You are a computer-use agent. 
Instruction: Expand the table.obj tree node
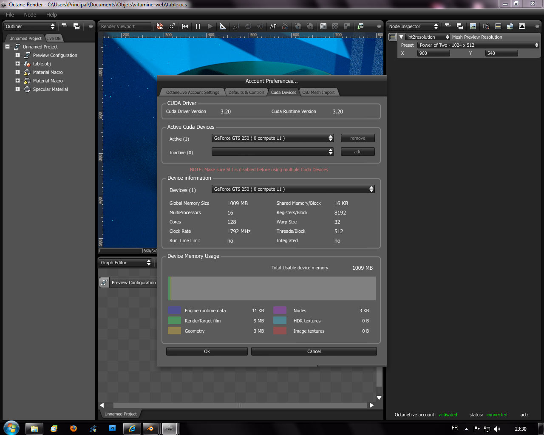17,64
